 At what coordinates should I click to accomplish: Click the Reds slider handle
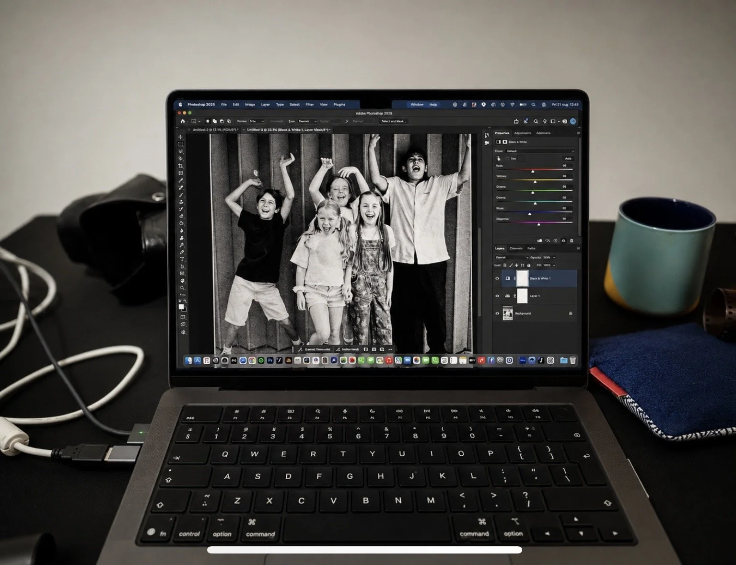point(533,171)
